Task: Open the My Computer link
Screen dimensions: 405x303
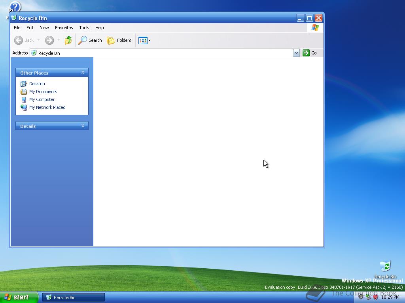Action: point(42,99)
